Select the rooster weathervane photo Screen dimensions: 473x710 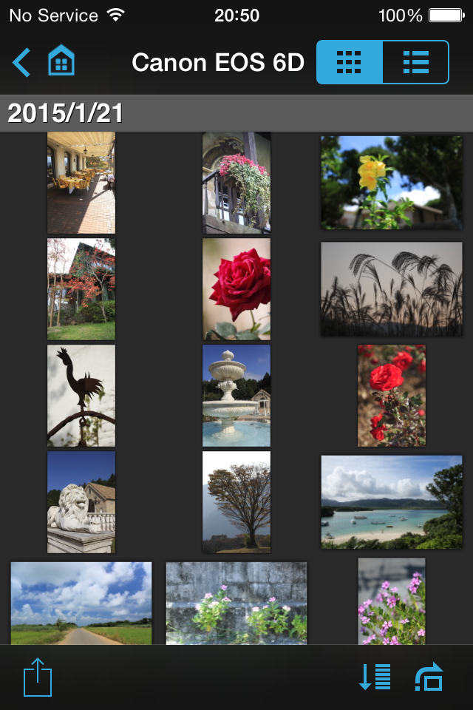pos(81,396)
